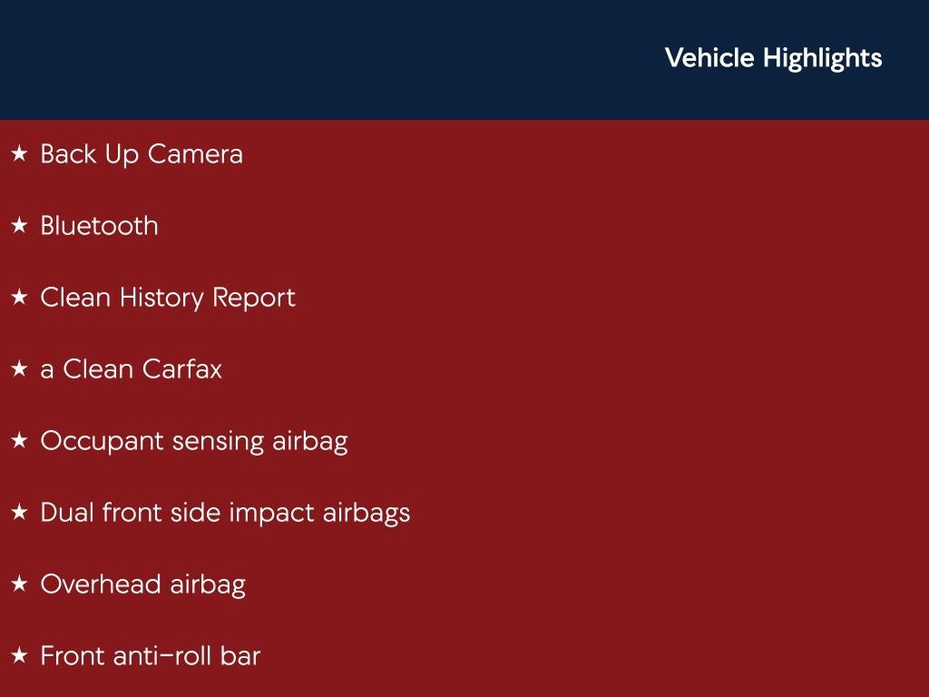929x697 pixels.
Task: Click the star next to Occupant sensing airbag
Action: coord(19,441)
